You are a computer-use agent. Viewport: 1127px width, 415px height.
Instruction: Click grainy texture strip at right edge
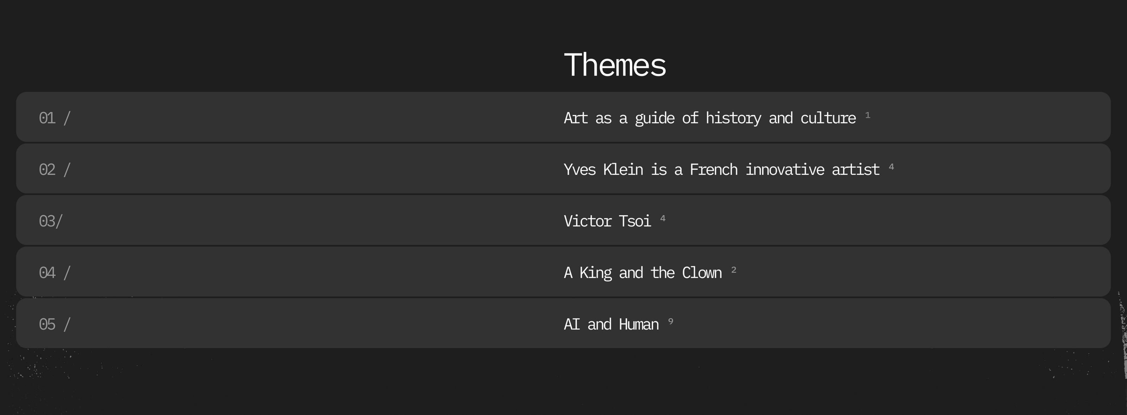pyautogui.click(x=1123, y=337)
